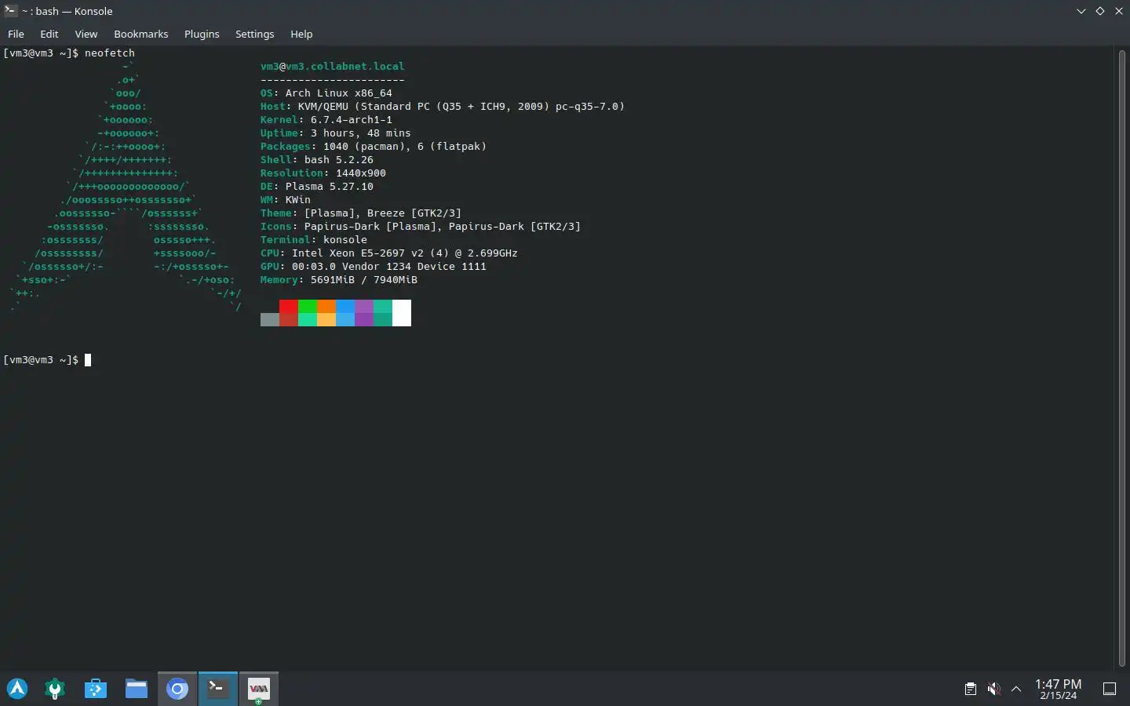This screenshot has width=1130, height=706.
Task: Open the clock showing 1:47 PM
Action: tap(1058, 689)
